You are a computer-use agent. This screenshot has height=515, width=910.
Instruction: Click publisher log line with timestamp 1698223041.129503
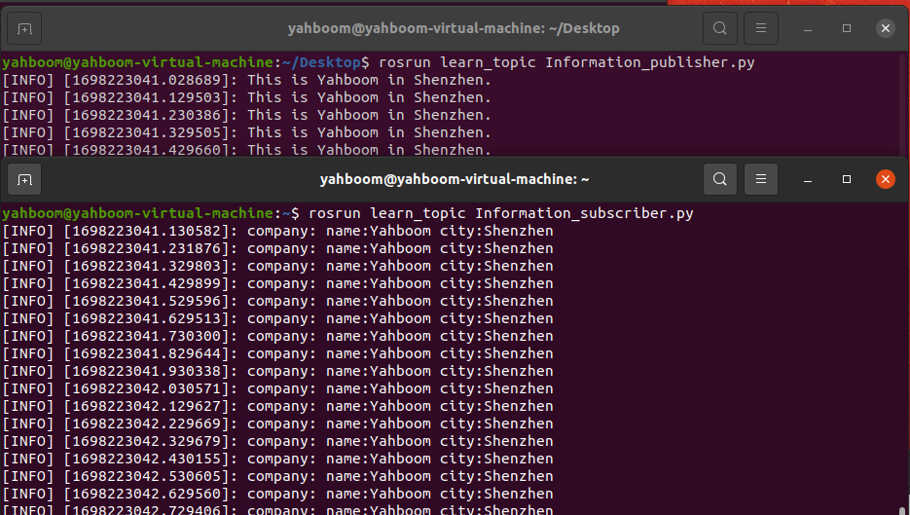point(246,97)
